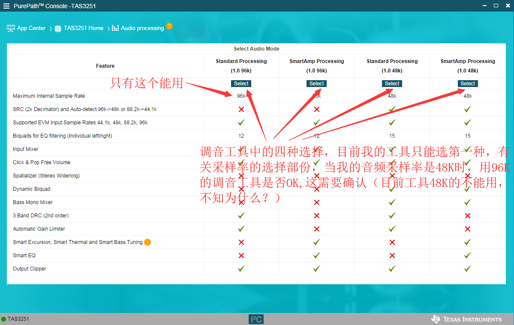Click green check for Bass Mono Mixer, Standard 48k

[x=392, y=202]
